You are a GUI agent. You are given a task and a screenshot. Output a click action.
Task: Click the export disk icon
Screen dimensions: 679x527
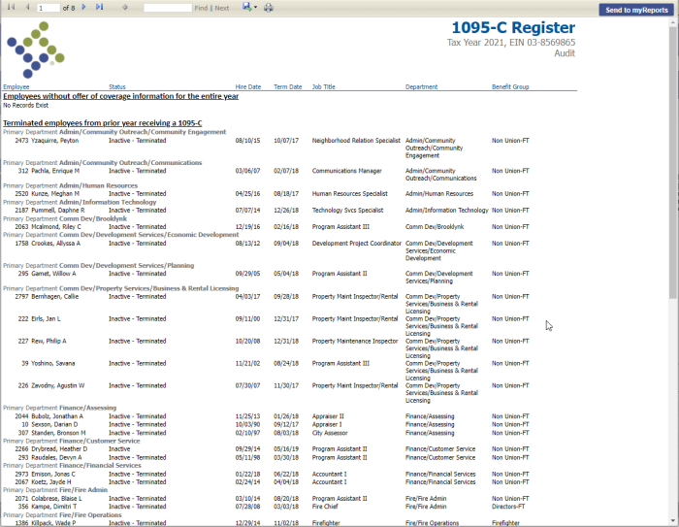pos(246,8)
